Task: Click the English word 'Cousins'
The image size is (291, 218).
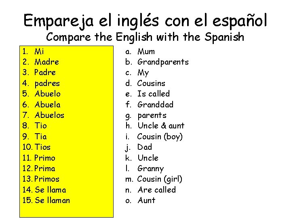Action: pyautogui.click(x=151, y=83)
